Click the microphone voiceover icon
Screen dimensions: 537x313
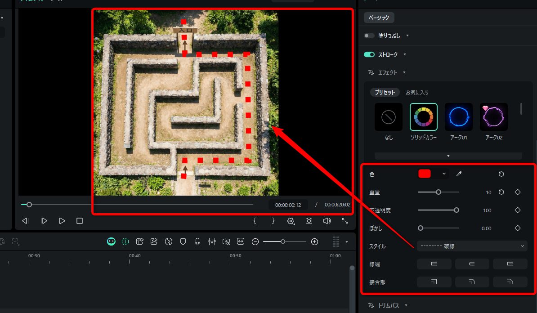point(197,241)
